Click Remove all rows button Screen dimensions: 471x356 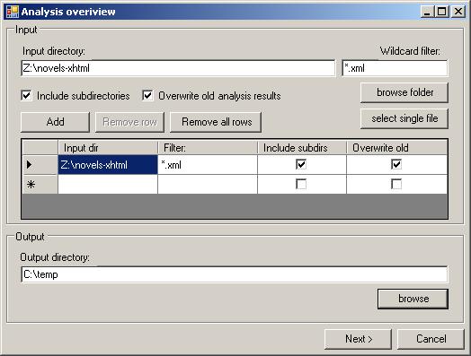(x=216, y=122)
